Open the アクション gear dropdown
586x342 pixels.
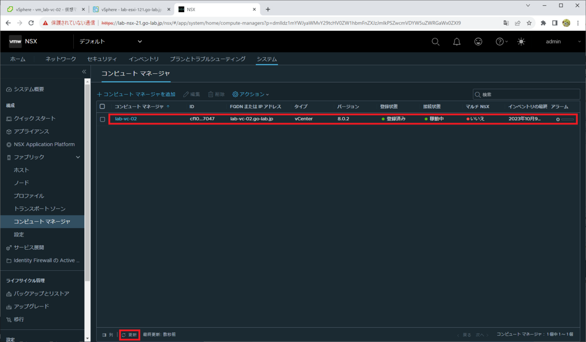pyautogui.click(x=251, y=94)
